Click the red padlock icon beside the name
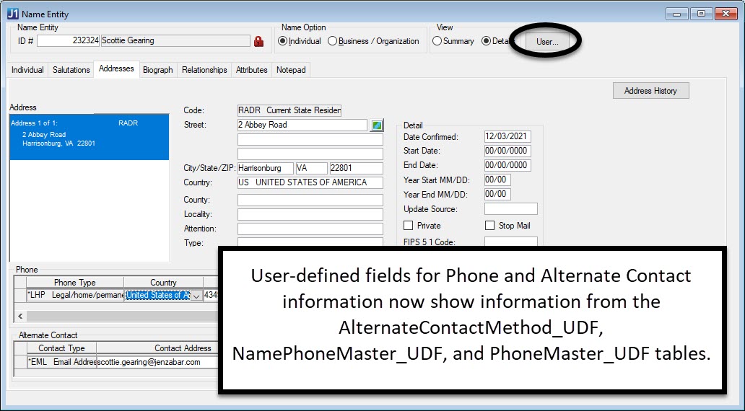 [258, 42]
